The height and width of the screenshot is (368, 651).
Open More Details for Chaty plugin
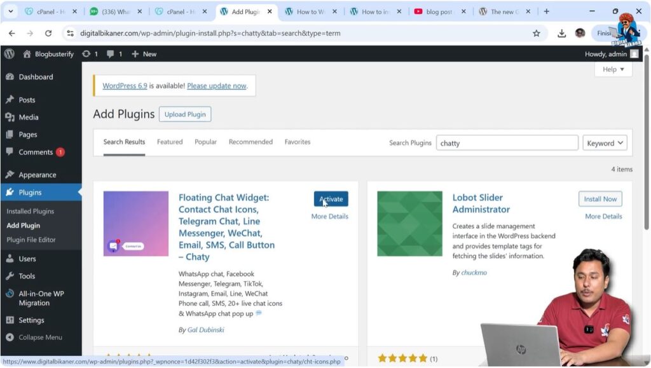tap(330, 216)
